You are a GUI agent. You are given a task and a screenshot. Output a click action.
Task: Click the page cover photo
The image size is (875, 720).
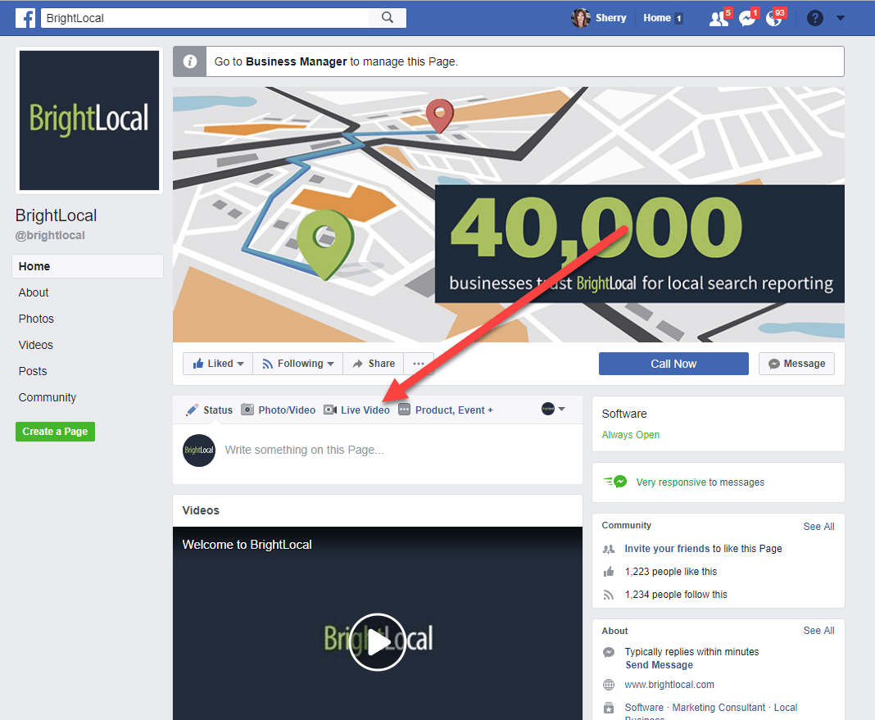tap(509, 214)
